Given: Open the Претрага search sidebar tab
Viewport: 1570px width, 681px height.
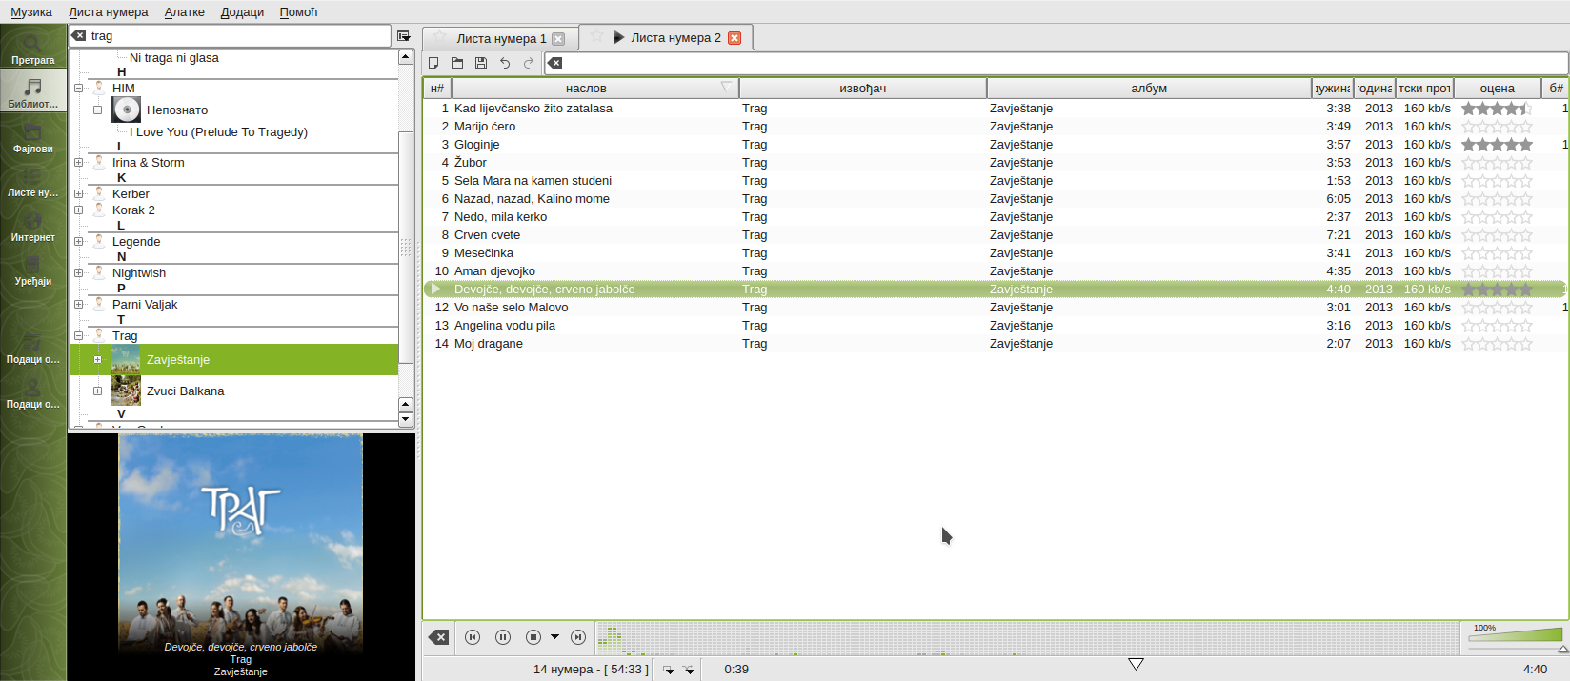Looking at the screenshot, I should pos(33,48).
